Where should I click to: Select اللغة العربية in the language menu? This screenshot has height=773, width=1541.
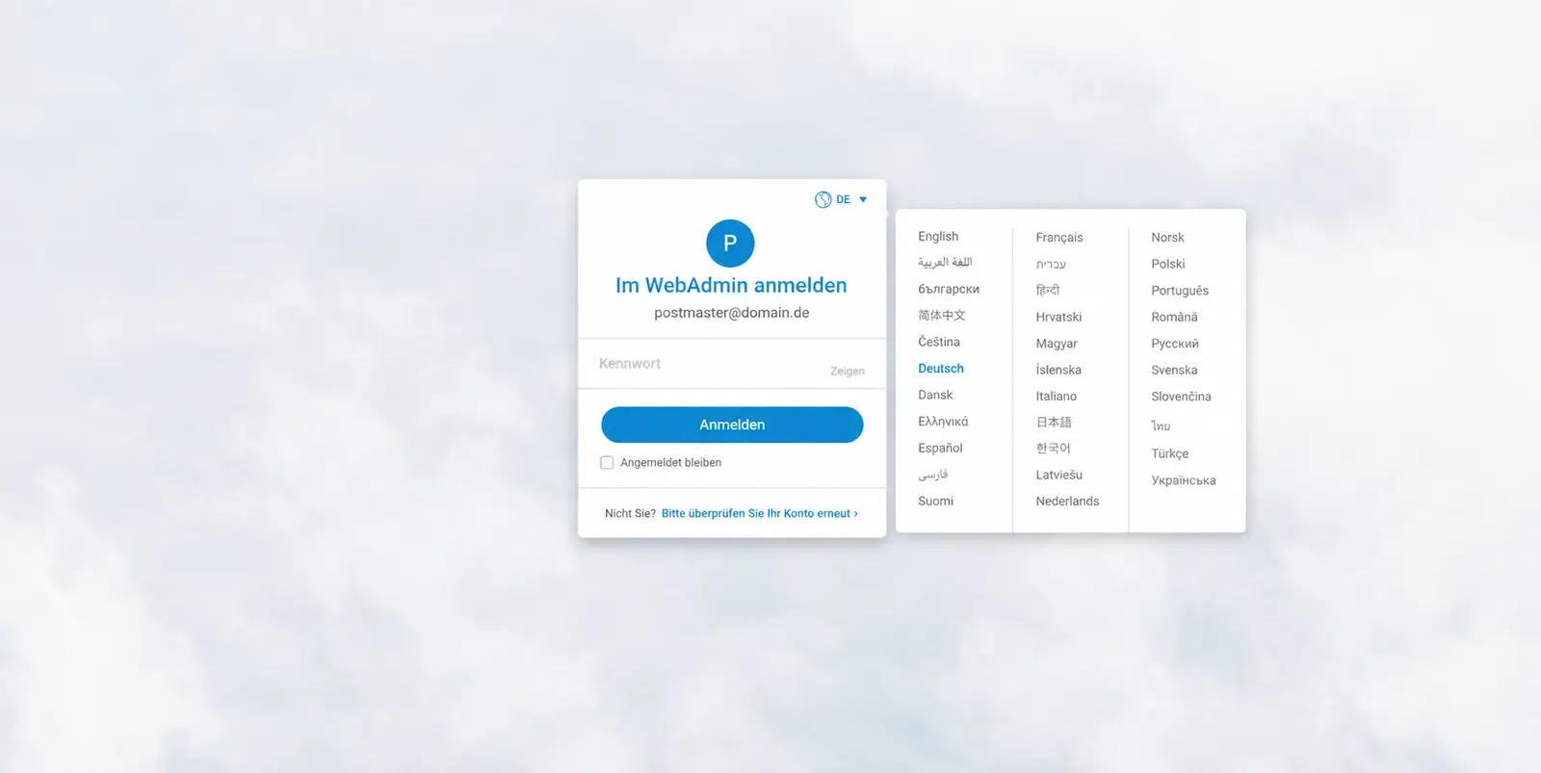coord(945,263)
